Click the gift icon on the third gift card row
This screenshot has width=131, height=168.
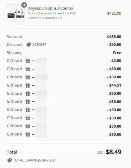click(28, 77)
